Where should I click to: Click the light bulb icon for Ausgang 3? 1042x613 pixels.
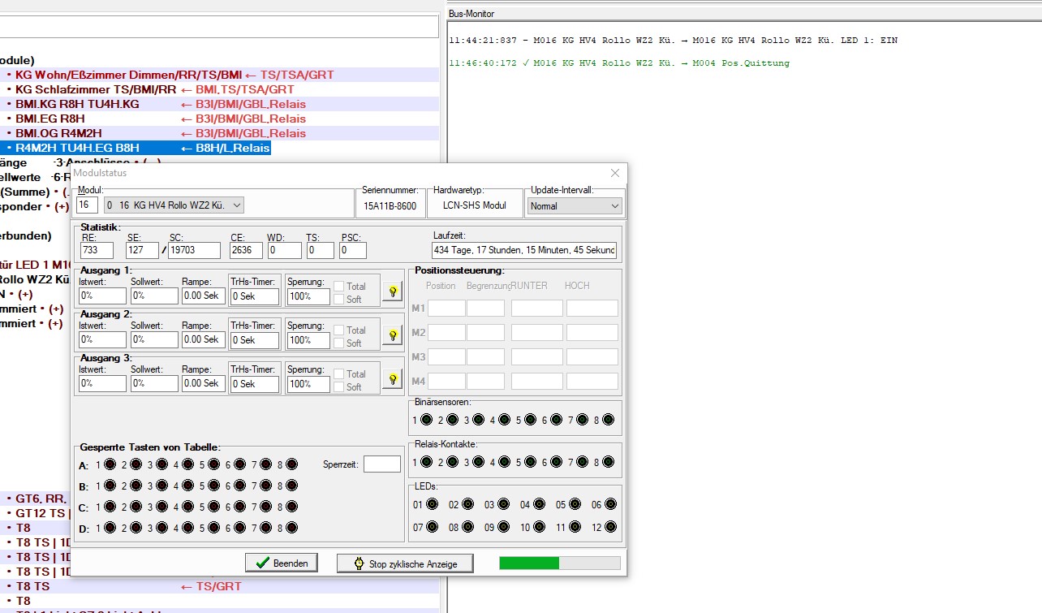pos(393,378)
